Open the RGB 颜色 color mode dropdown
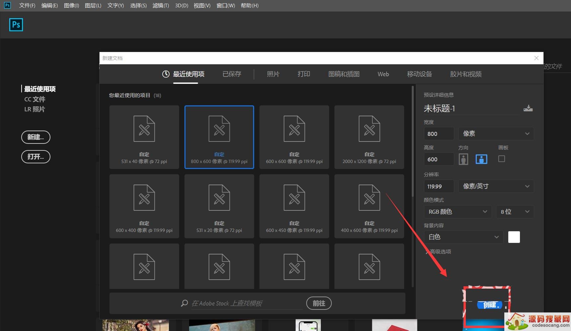Viewport: 571px width, 331px height. 458,212
